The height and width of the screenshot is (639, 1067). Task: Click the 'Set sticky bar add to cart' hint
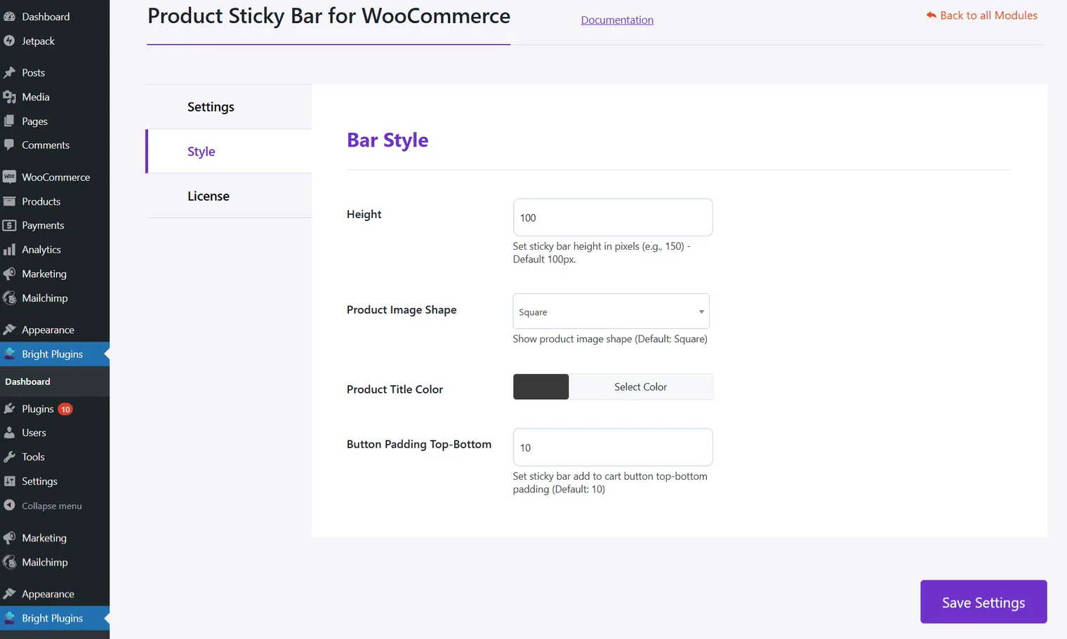coord(610,483)
